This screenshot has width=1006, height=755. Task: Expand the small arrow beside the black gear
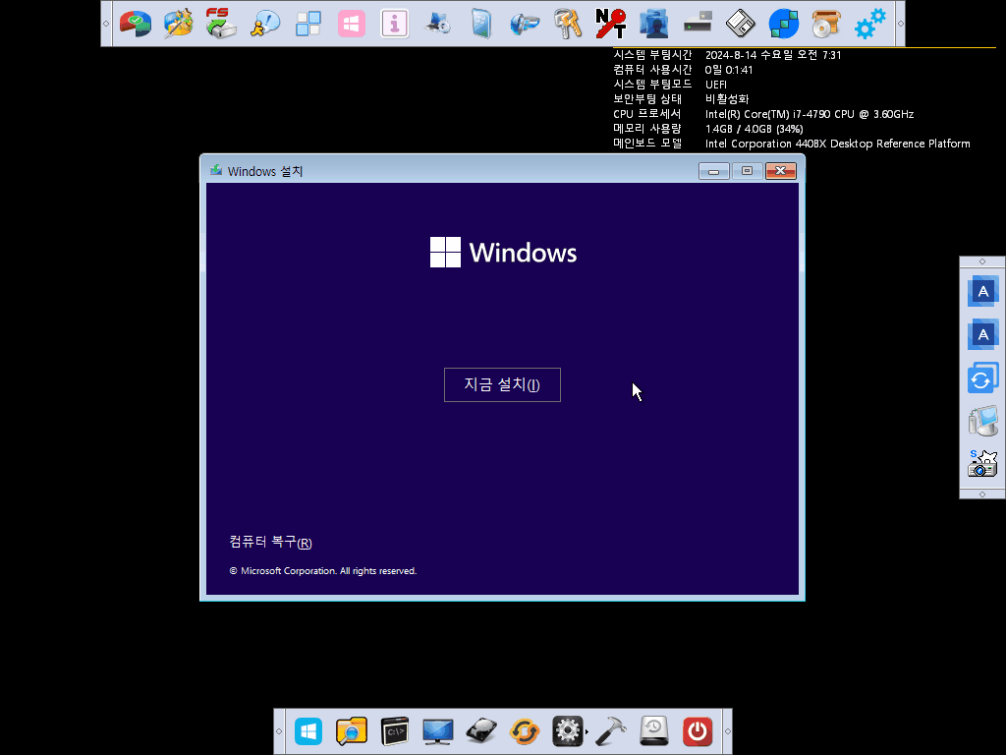coord(587,731)
